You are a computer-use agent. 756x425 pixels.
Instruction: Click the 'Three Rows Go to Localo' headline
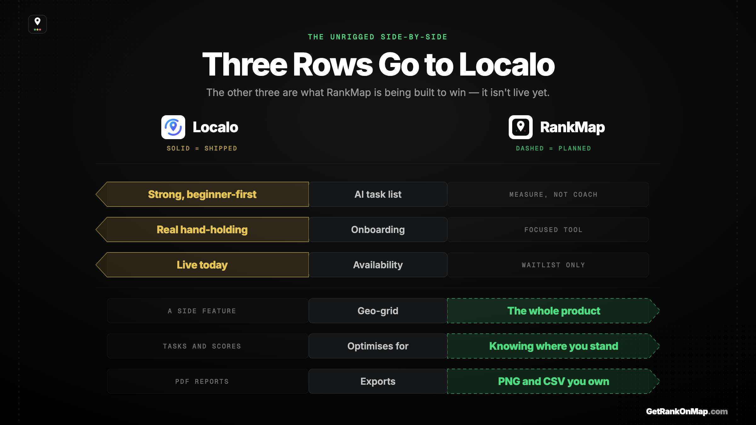378,65
